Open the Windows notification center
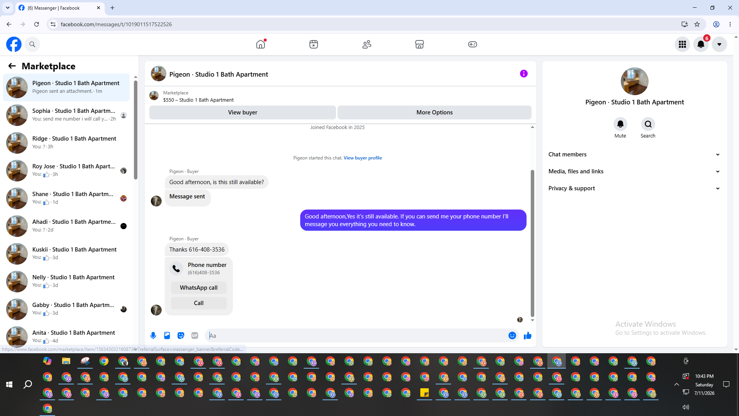 pyautogui.click(x=726, y=384)
